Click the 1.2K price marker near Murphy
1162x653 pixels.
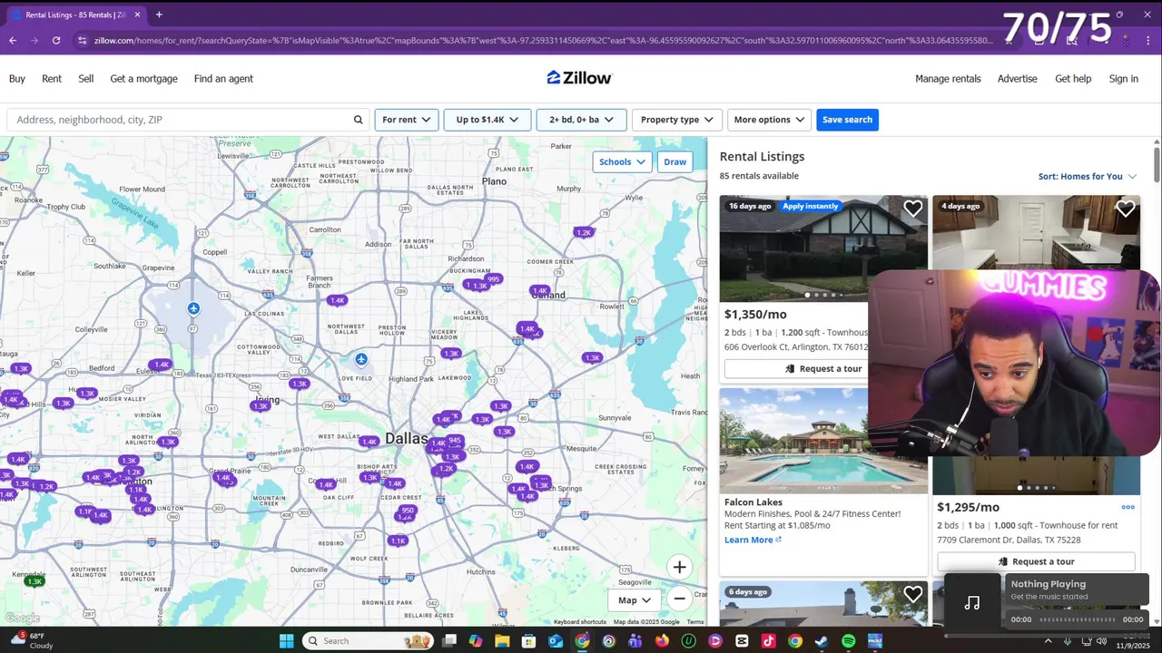(584, 232)
